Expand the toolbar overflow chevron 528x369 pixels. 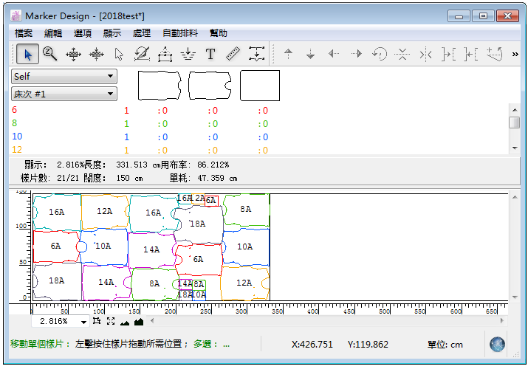515,54
